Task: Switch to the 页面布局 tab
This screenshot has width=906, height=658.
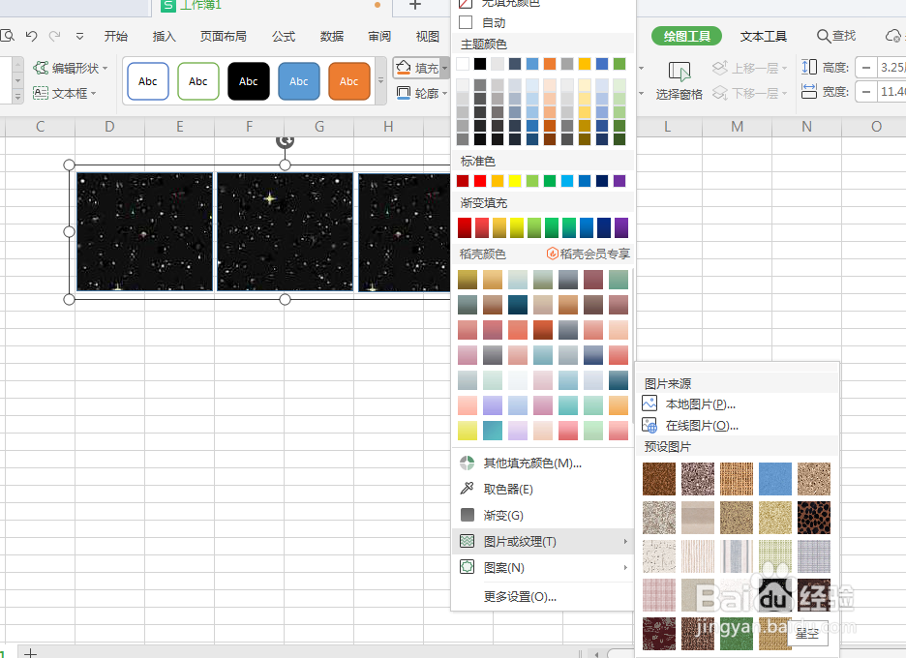Action: click(x=223, y=37)
